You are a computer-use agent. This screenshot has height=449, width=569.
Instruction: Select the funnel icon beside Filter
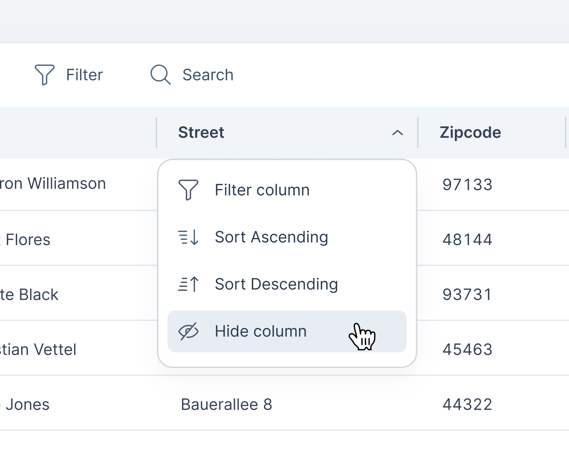(x=45, y=74)
